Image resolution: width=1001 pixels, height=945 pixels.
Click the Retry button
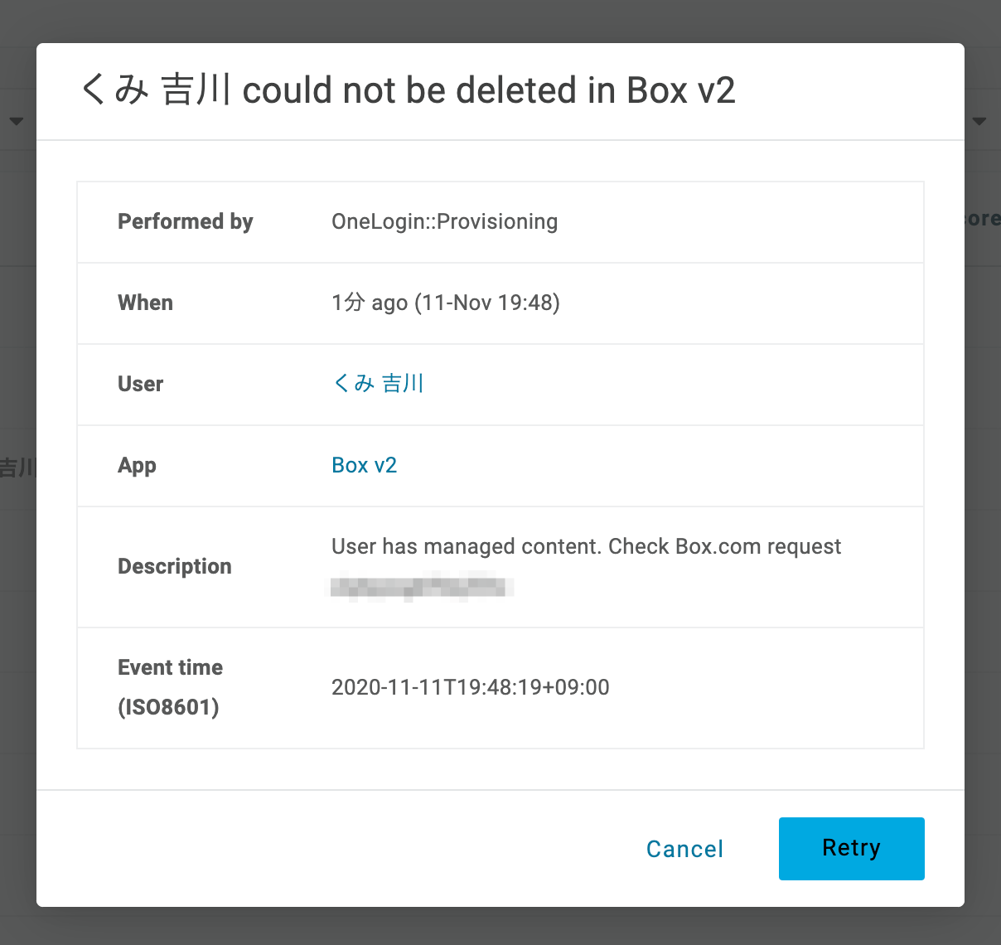click(851, 848)
